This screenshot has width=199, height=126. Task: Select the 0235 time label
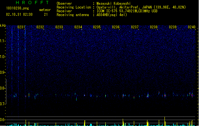[97, 27]
